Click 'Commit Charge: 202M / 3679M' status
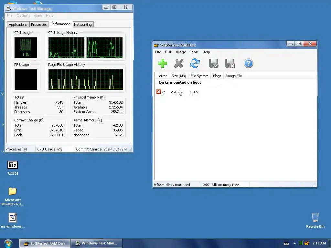Viewport: 331px width, 248px height. point(101,149)
